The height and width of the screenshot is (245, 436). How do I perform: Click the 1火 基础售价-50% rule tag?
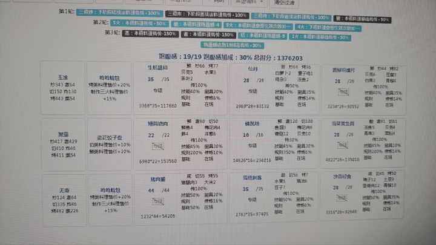click(x=320, y=38)
